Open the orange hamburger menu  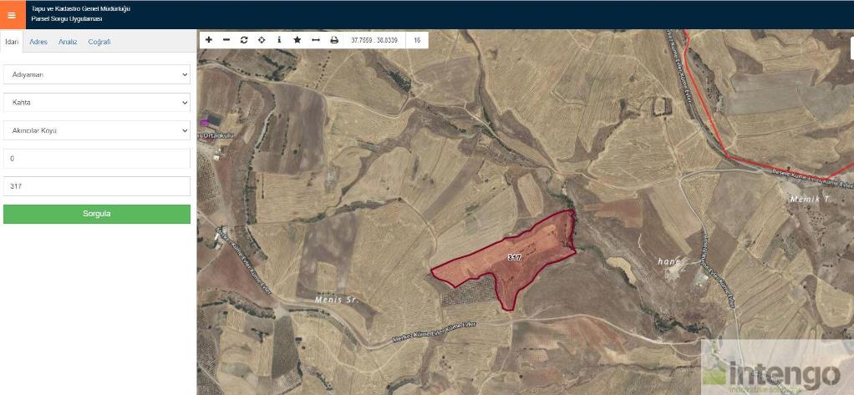coord(12,14)
